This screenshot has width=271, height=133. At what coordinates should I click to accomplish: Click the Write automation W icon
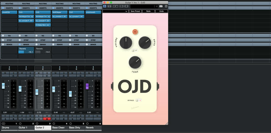tap(117, 6)
